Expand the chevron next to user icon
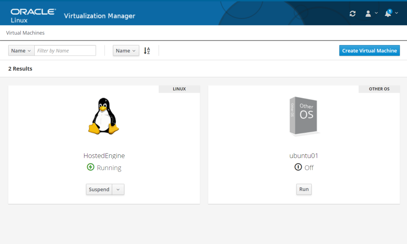The height and width of the screenshot is (244, 407). click(376, 13)
